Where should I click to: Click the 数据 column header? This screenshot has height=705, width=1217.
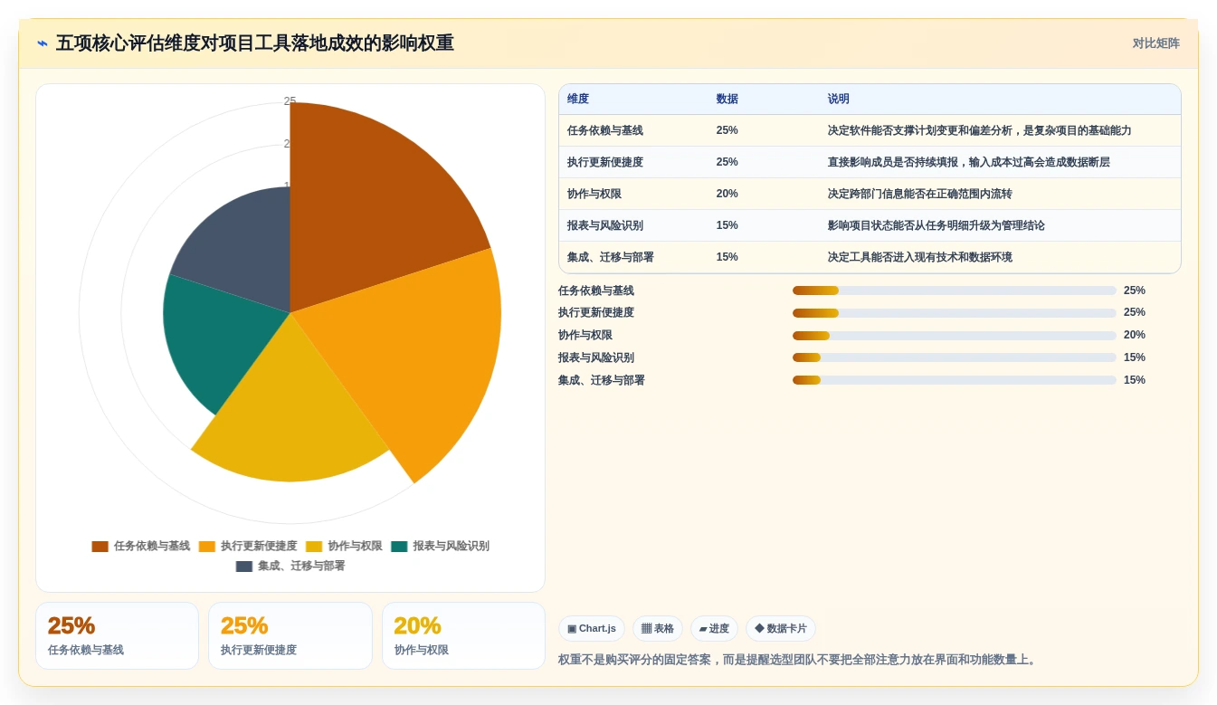[x=727, y=100]
